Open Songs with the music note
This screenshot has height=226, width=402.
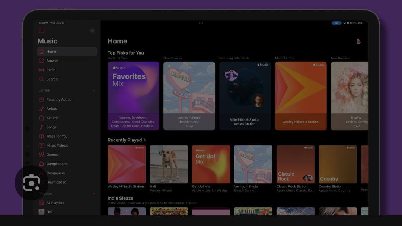point(41,127)
